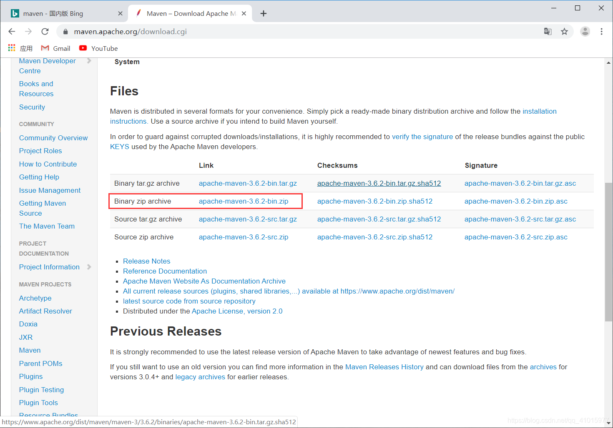Bookmark this page with star icon

tap(564, 32)
